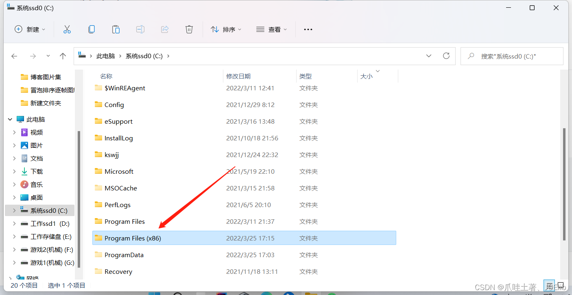
Task: Select the Program Files folder name
Action: (x=124, y=221)
